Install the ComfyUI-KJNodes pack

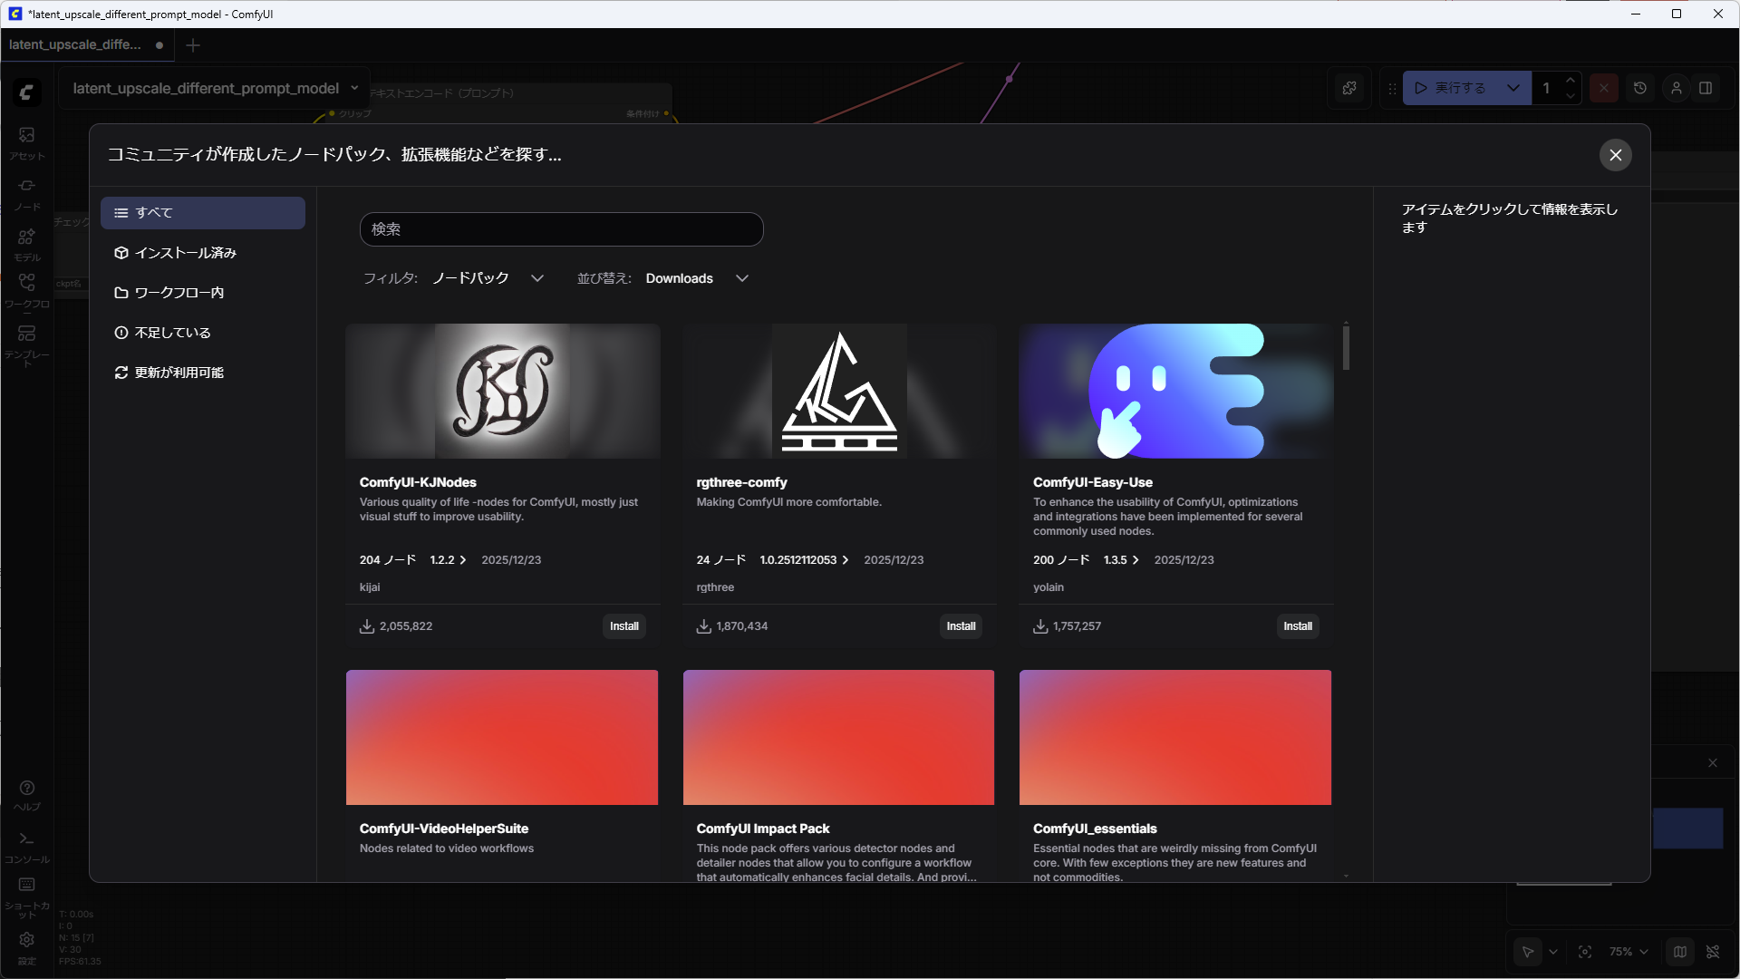pos(623,626)
